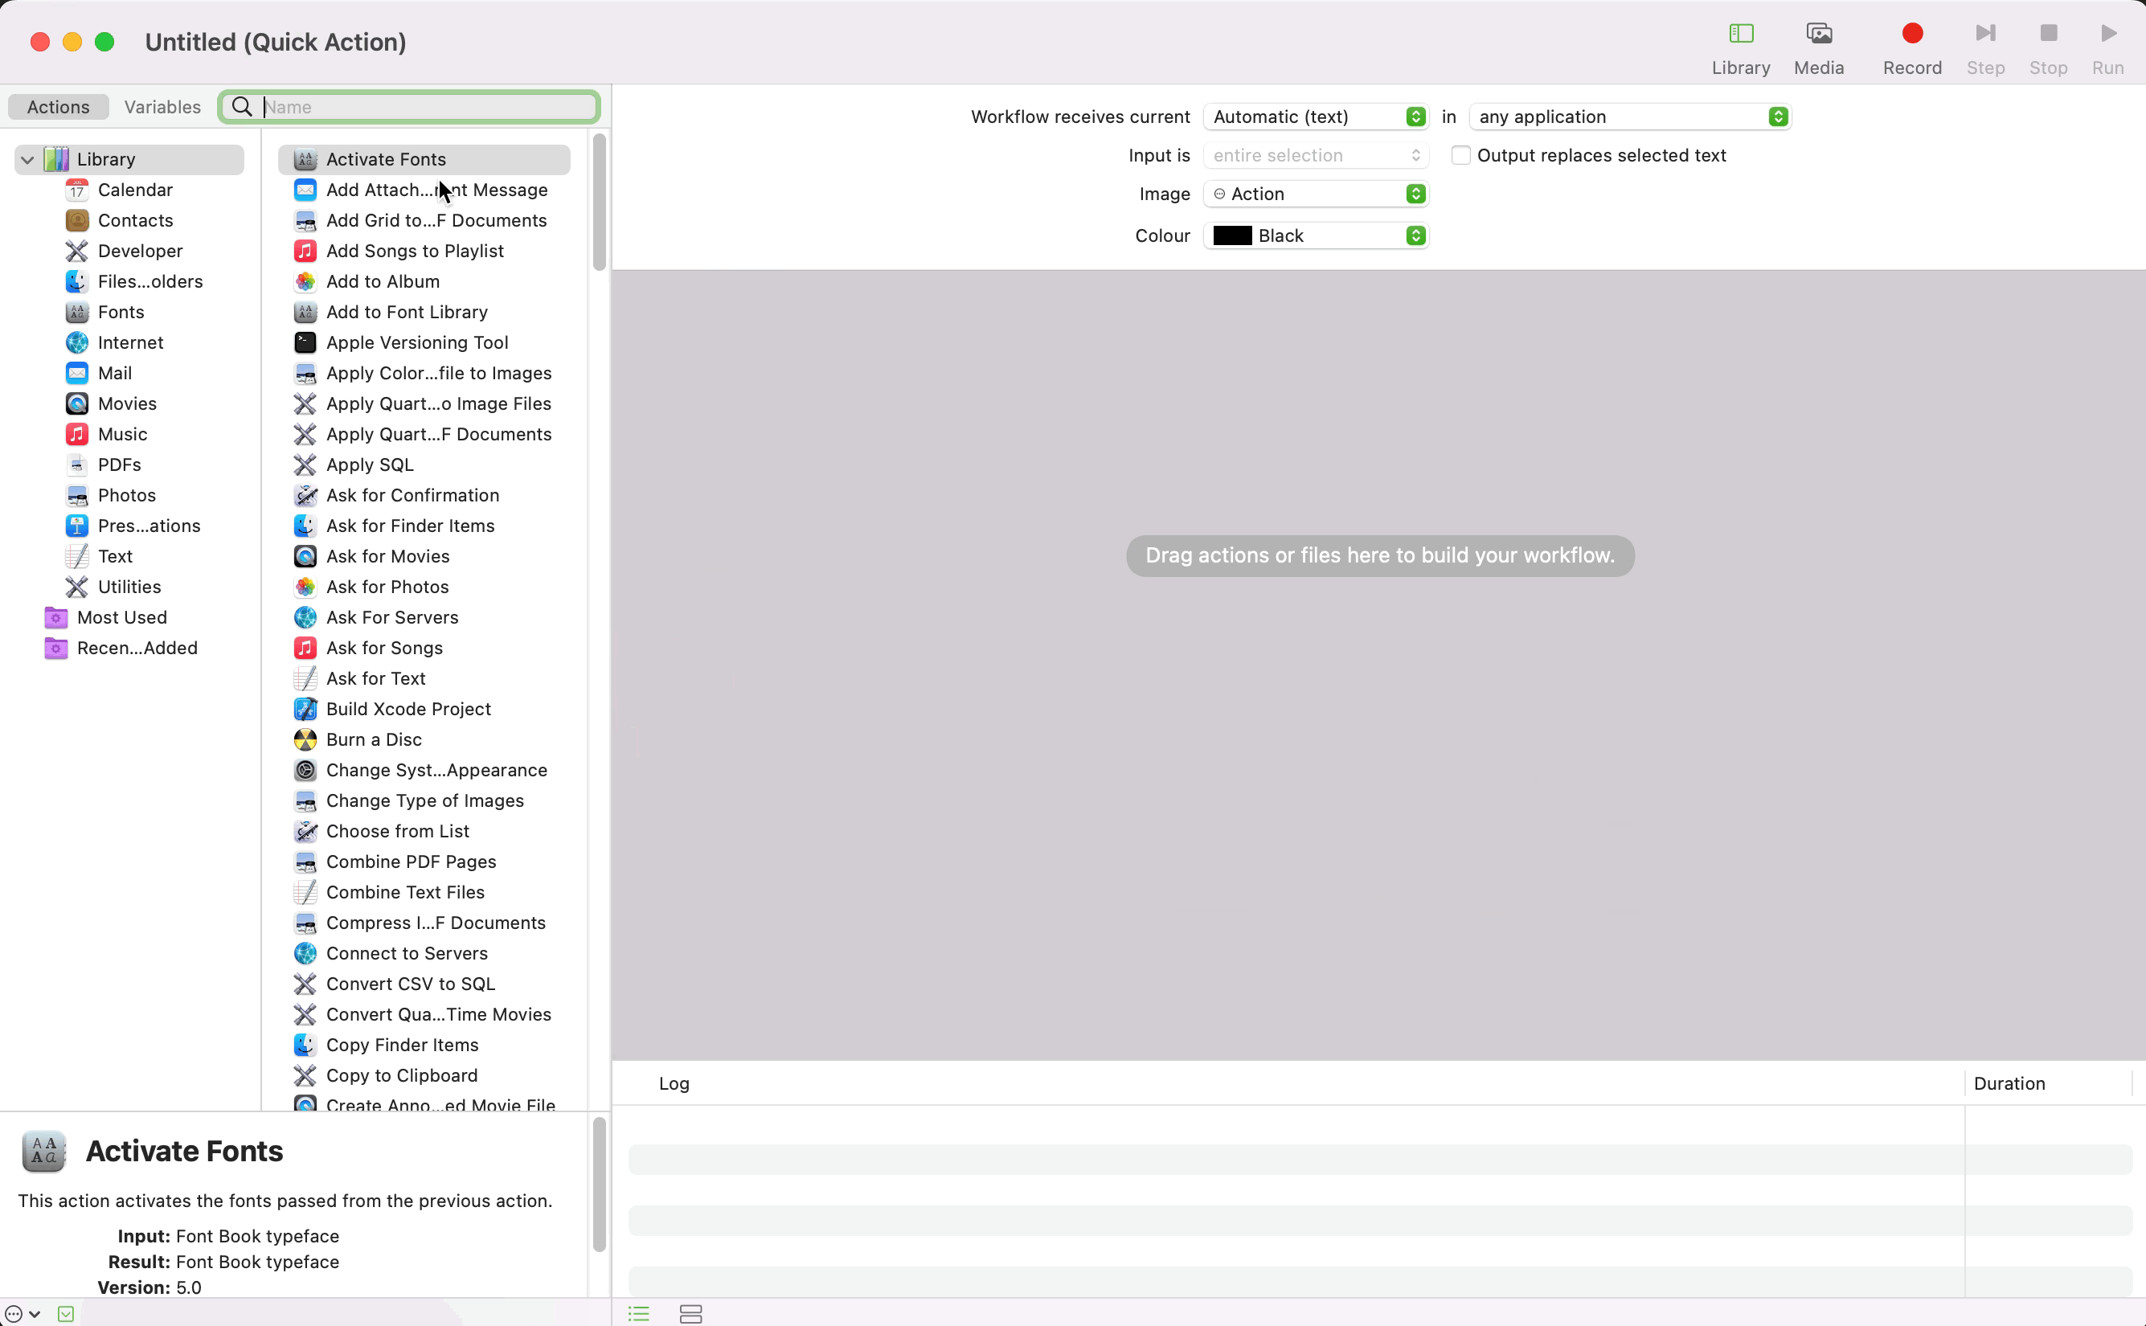Toggle the Variables tab view
2146x1326 pixels.
pyautogui.click(x=161, y=106)
